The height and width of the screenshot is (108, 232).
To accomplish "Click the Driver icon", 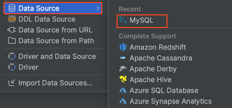I will coord(12,67).
